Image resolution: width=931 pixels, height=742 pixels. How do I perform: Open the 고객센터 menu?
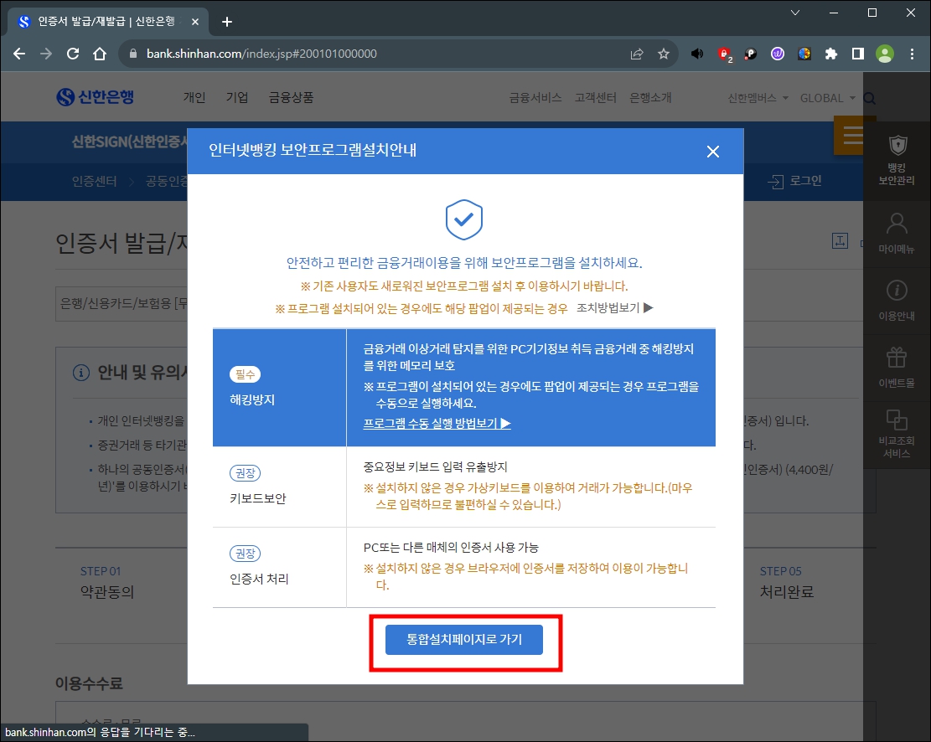595,97
